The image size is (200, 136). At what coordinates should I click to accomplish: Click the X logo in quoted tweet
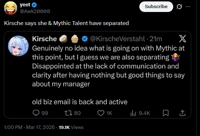click(x=182, y=39)
